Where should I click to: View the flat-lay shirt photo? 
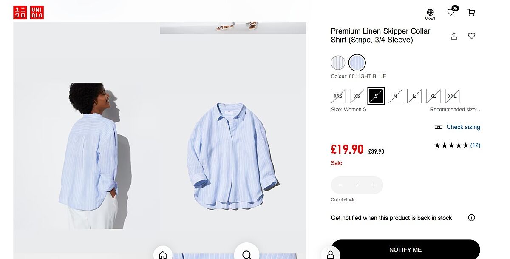(x=233, y=156)
